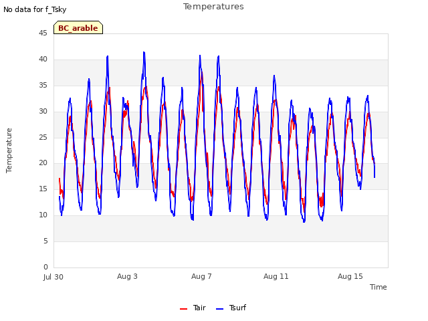Click the 35 y-axis tick label
The height and width of the screenshot is (321, 428).
(43, 85)
